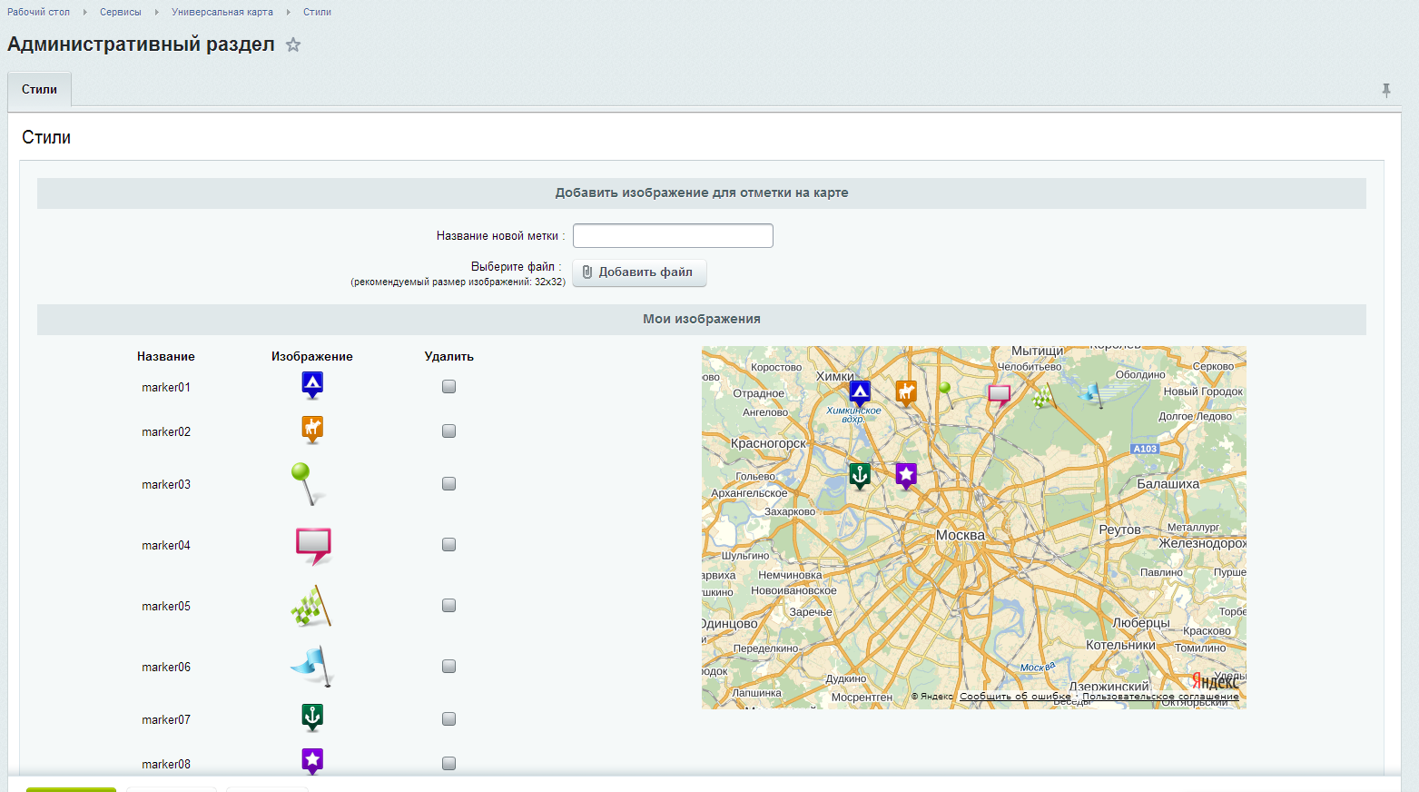Click the checkered flag marker05 image
1419x792 pixels.
click(x=311, y=606)
